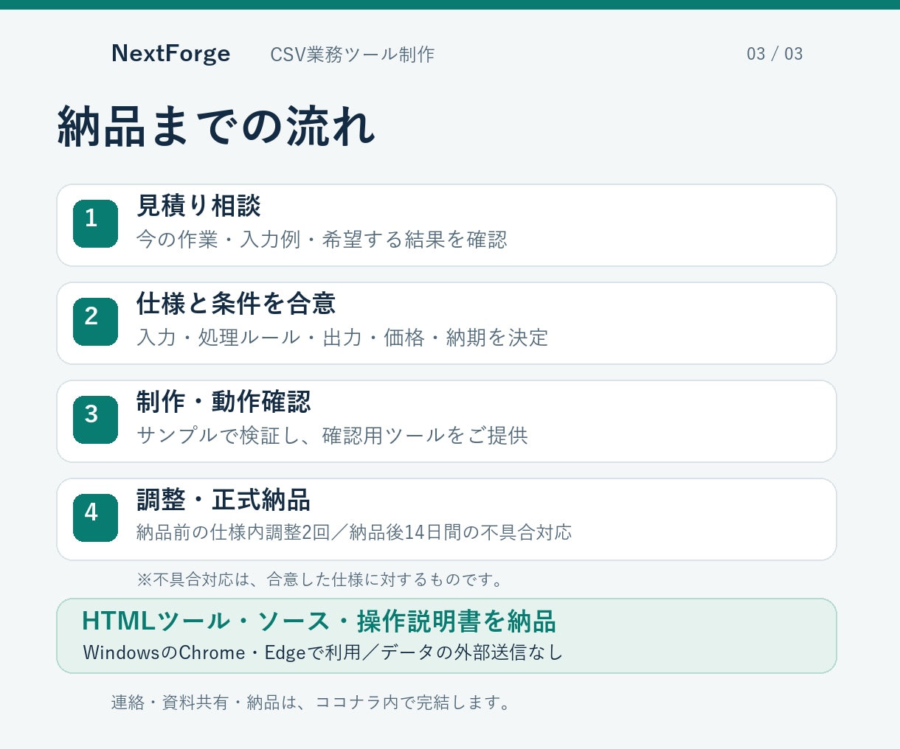Select the 制作・動作確認 step title
The image size is (900, 749).
point(224,402)
